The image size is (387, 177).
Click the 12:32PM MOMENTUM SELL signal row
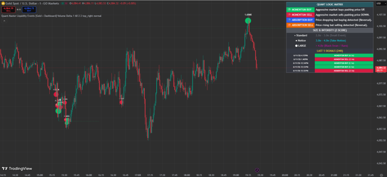330,70
